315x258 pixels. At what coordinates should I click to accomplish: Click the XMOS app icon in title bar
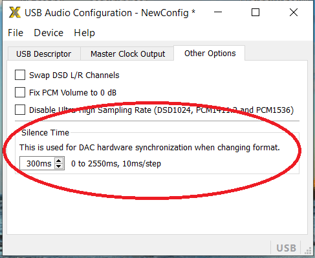(x=15, y=12)
